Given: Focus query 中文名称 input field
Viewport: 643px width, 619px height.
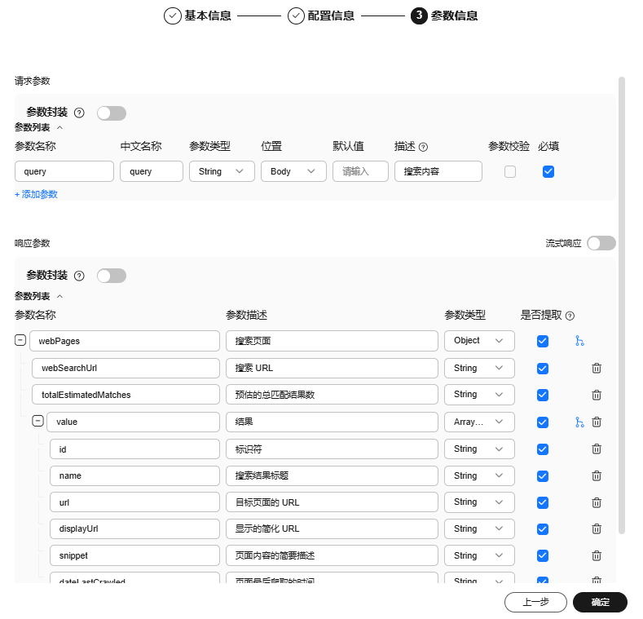Looking at the screenshot, I should 152,171.
